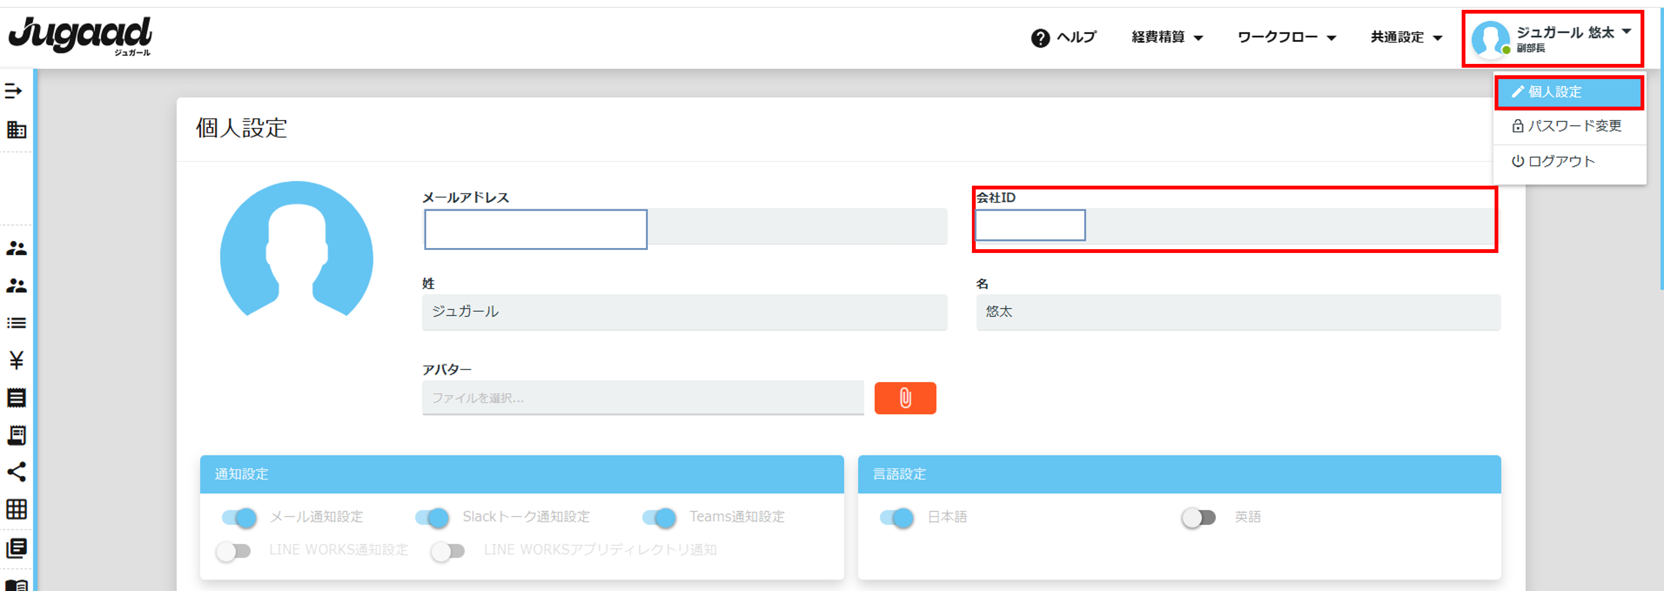The width and height of the screenshot is (1664, 591).
Task: Toggle メール通知設定 switch
Action: [239, 517]
